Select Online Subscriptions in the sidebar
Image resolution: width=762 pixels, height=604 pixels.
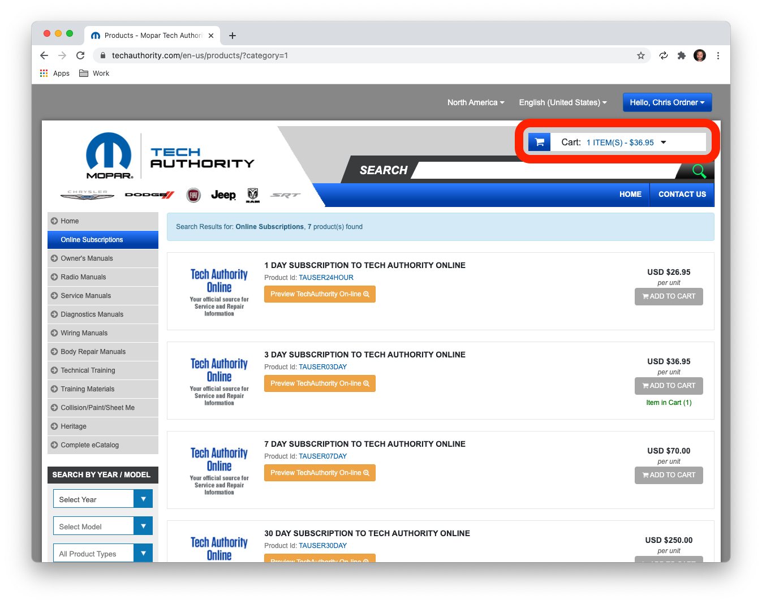[x=103, y=240]
